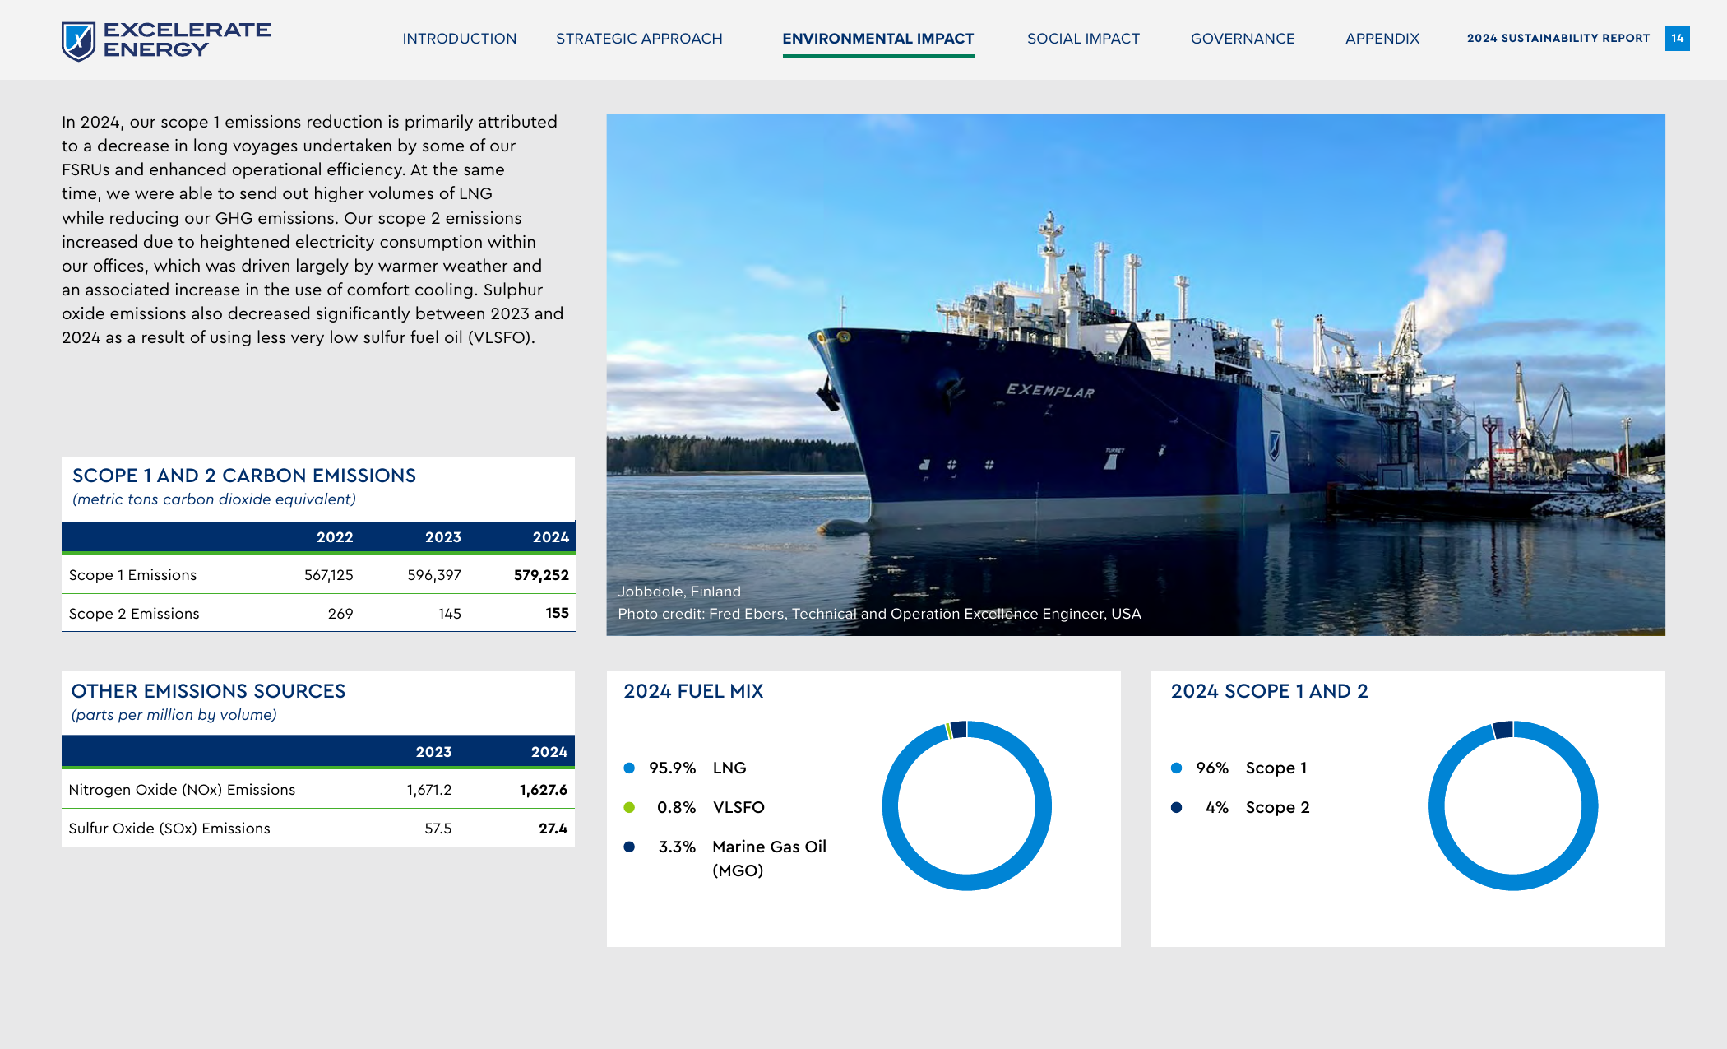Click the page number 14 badge

tap(1678, 38)
